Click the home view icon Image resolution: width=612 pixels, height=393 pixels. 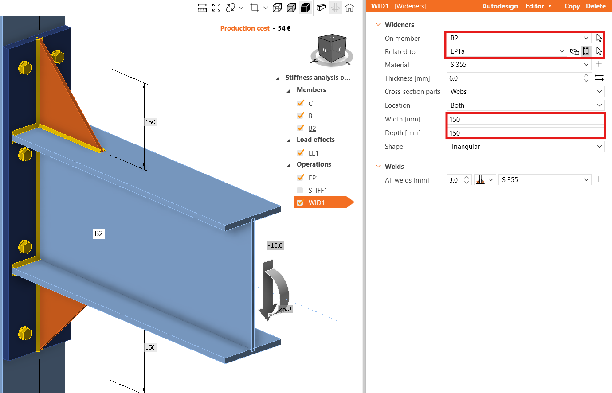coord(349,8)
